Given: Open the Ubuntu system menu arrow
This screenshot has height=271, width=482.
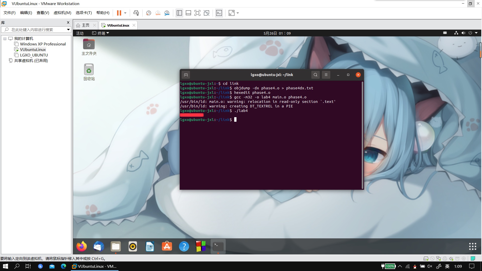Looking at the screenshot, I should click(476, 33).
